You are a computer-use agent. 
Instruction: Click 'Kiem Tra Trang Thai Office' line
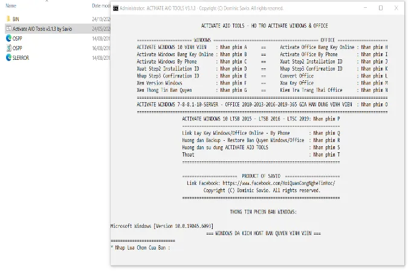click(334, 90)
